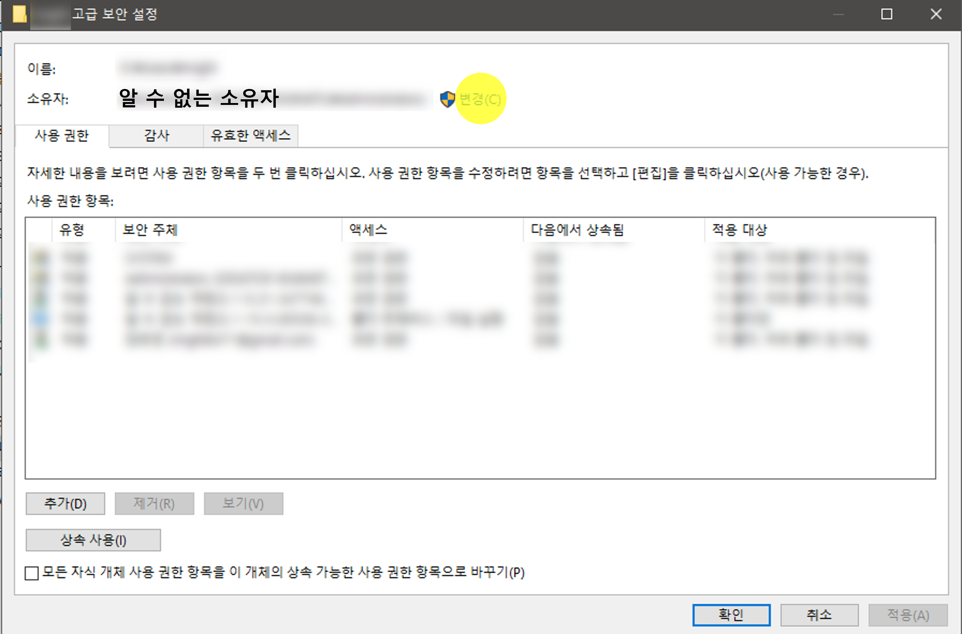Enable the 모든 자식 개체 권한 바꾸기 checkbox
The width and height of the screenshot is (962, 634).
pos(32,573)
